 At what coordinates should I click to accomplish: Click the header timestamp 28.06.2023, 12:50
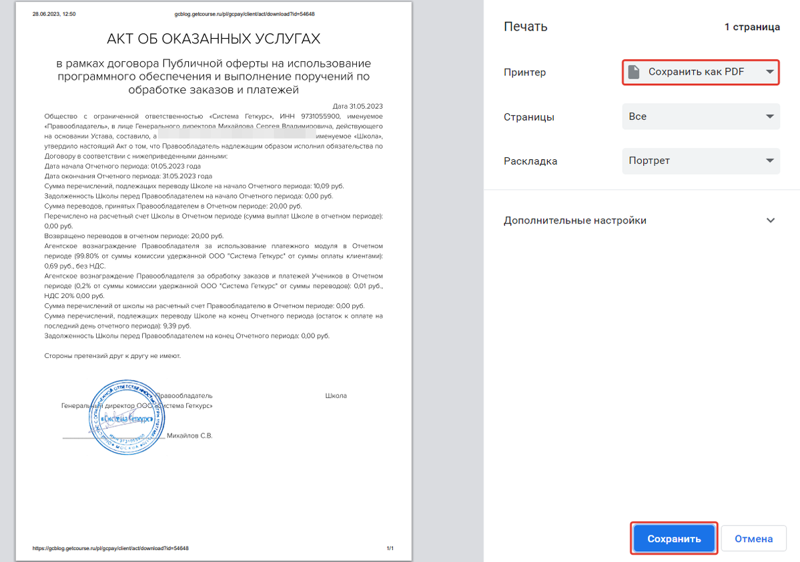click(54, 14)
